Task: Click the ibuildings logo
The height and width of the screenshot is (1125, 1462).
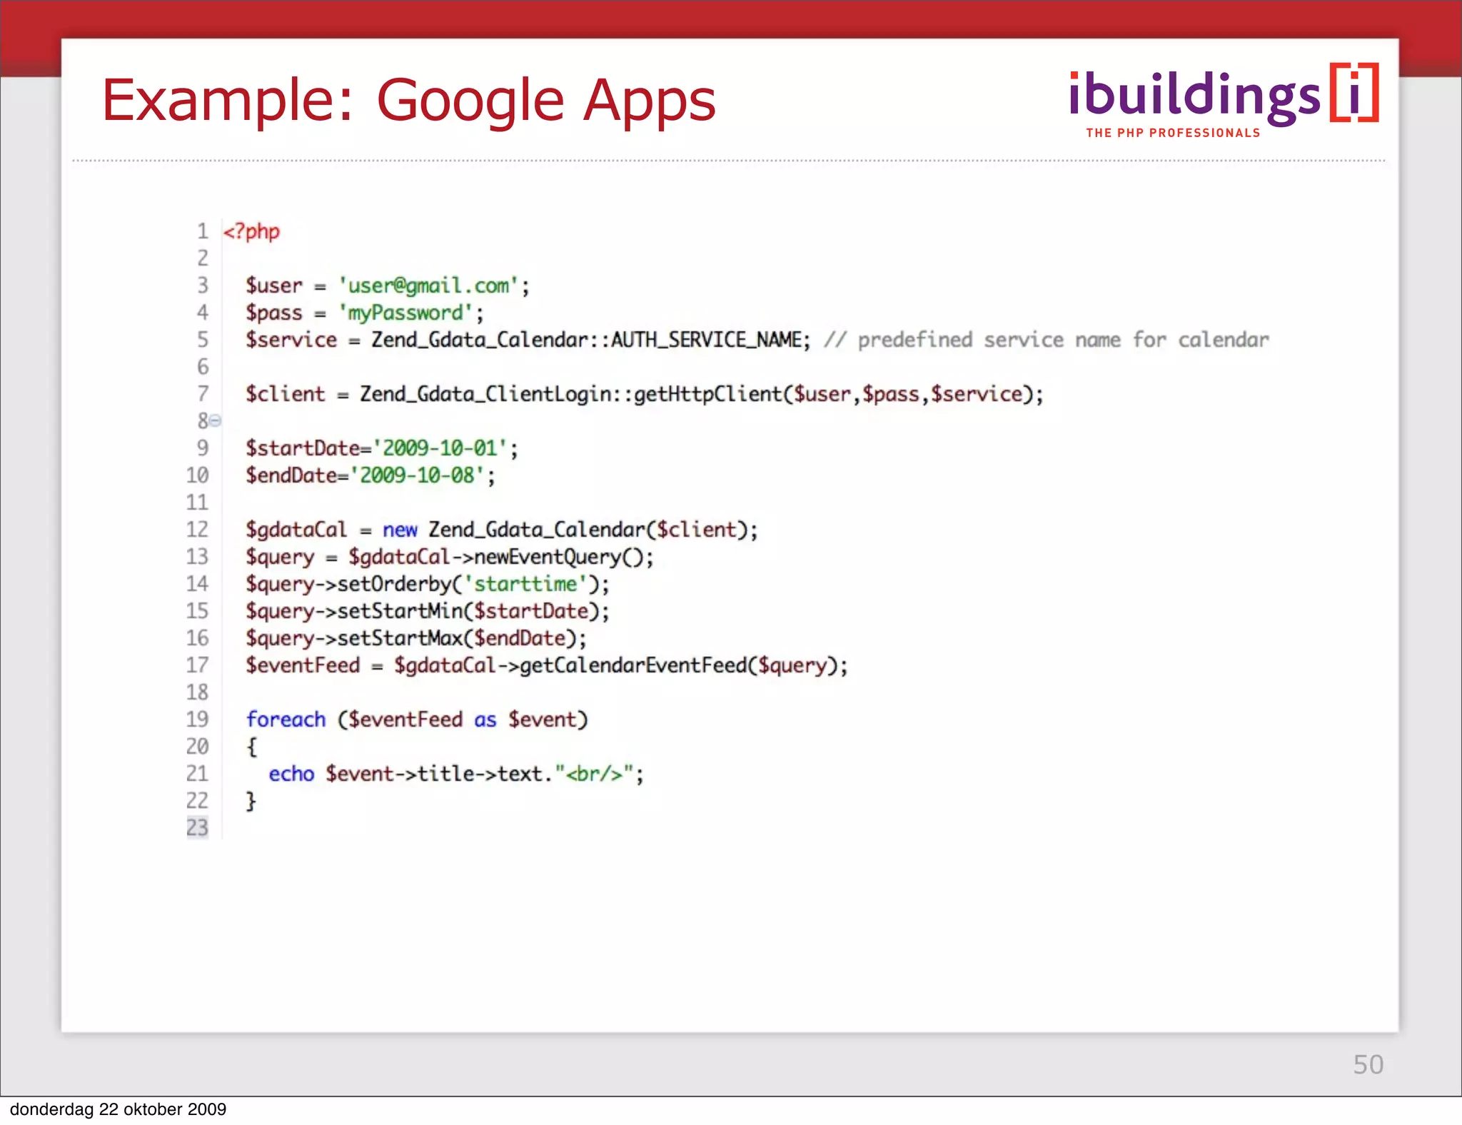Action: [x=1224, y=101]
